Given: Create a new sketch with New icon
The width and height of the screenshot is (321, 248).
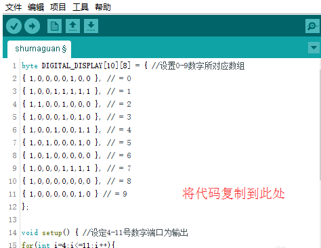Looking at the screenshot, I should [54, 26].
